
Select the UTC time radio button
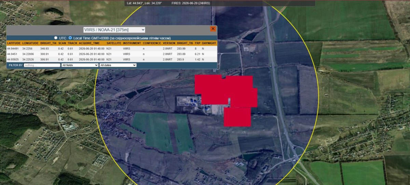pyautogui.click(x=56, y=38)
